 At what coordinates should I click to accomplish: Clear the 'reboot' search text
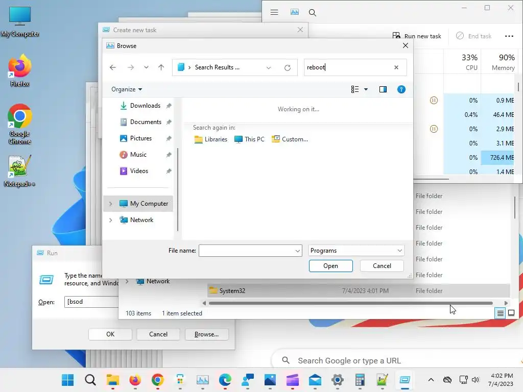(396, 67)
